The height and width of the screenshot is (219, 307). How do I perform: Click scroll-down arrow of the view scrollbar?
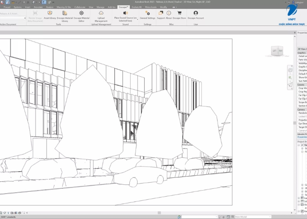click(294, 210)
